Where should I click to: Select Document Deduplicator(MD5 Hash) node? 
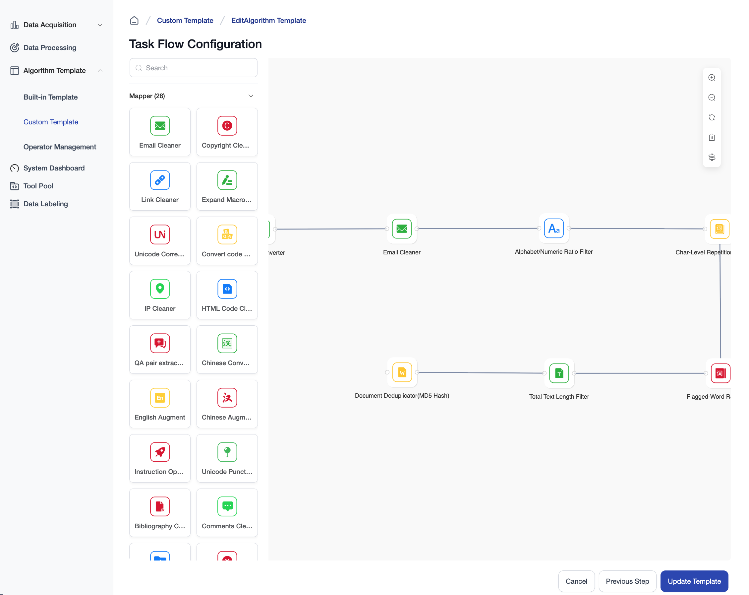[x=402, y=372]
